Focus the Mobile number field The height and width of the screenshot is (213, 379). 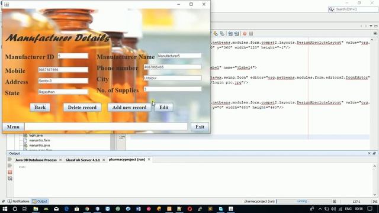[63, 70]
